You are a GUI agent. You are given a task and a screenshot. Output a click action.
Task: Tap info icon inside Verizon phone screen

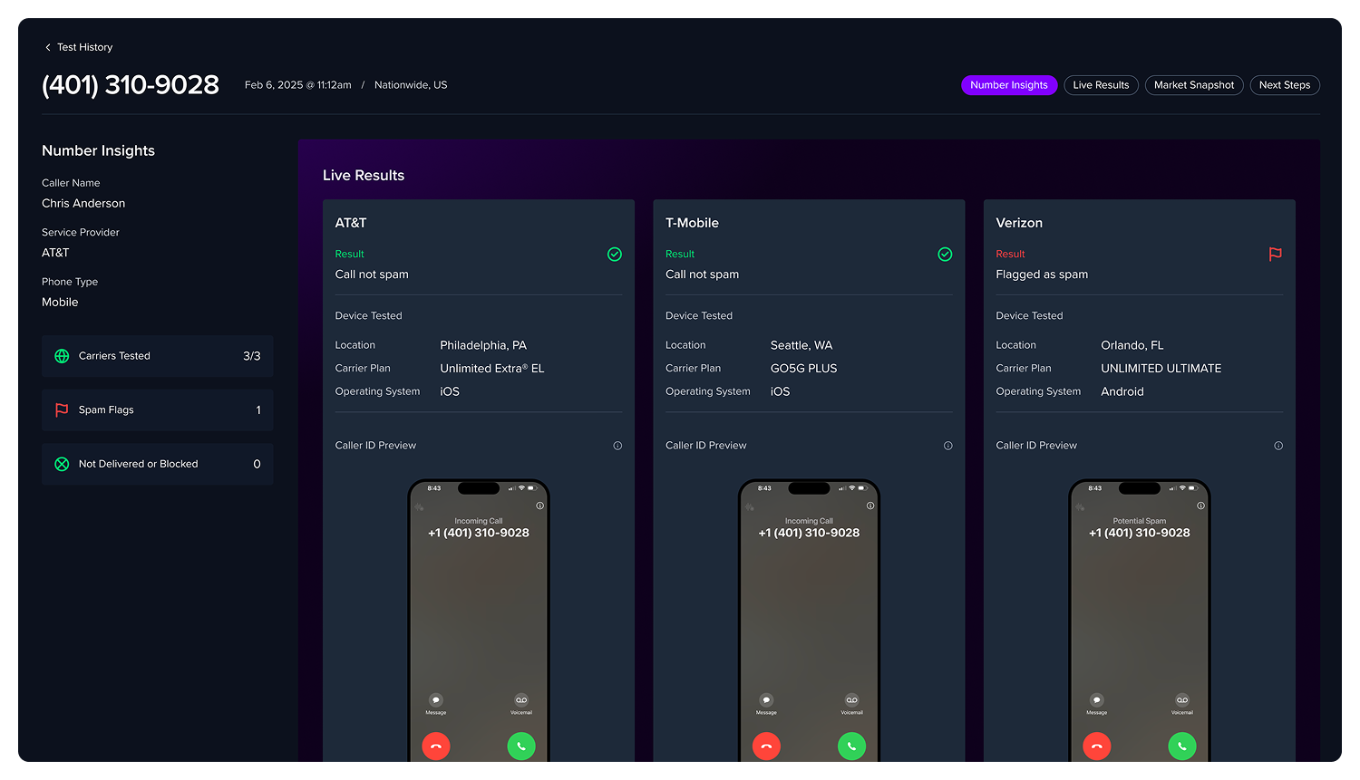click(x=1200, y=506)
